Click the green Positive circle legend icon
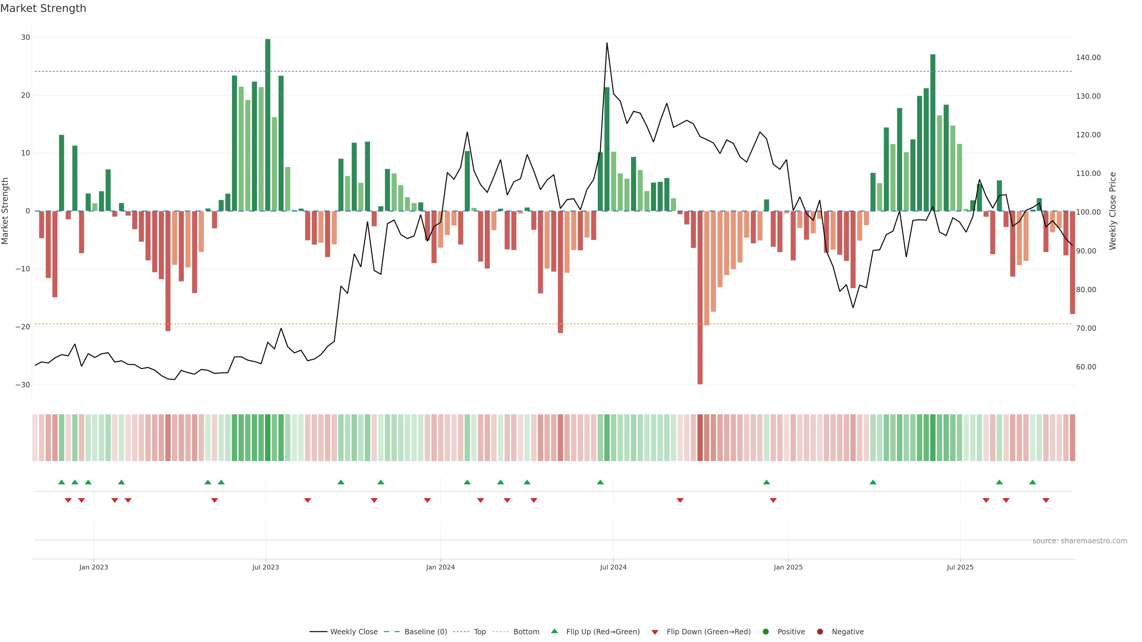The width and height of the screenshot is (1142, 642). [x=765, y=632]
